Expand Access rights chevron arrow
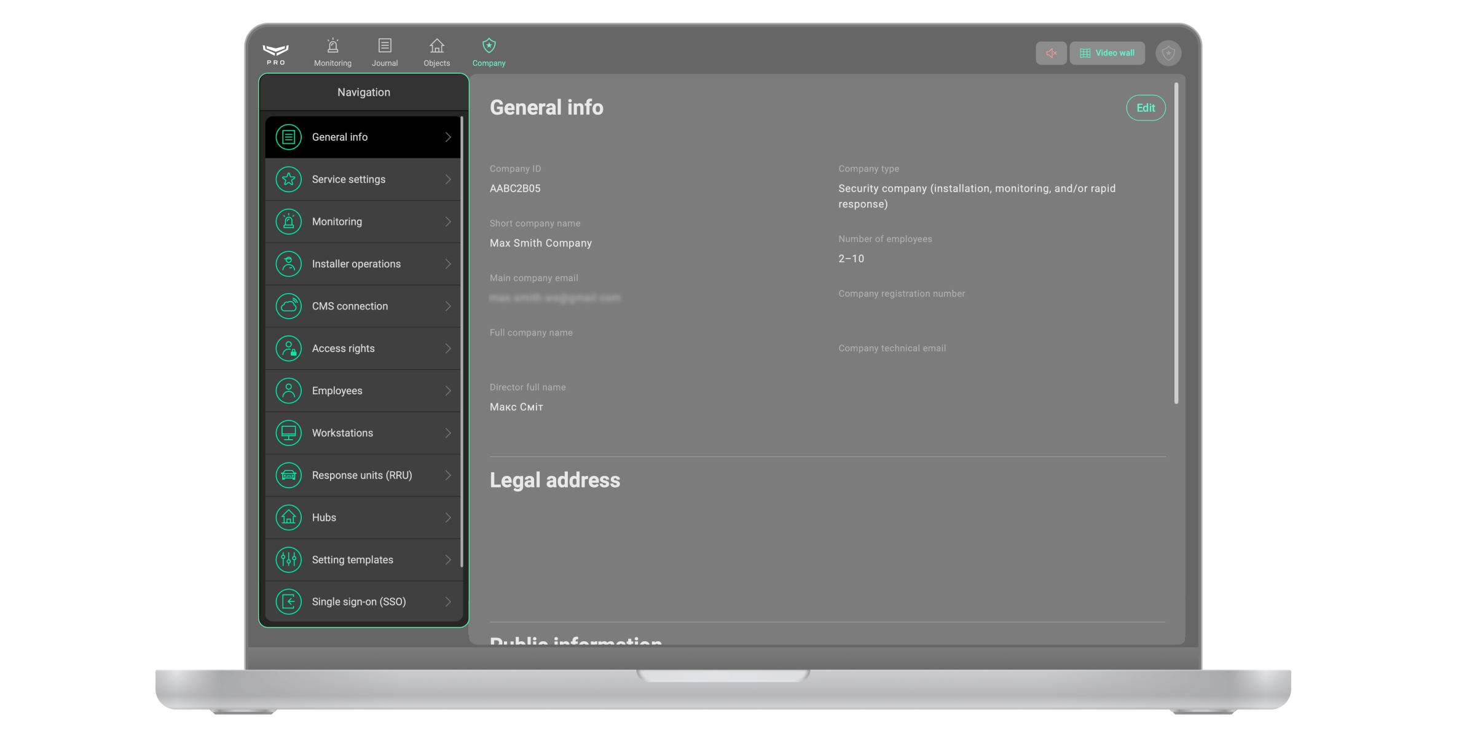 (448, 348)
